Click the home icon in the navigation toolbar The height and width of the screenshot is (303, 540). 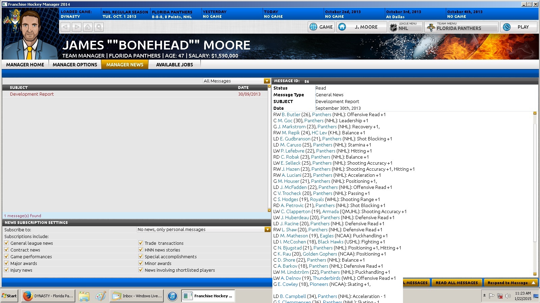click(88, 27)
